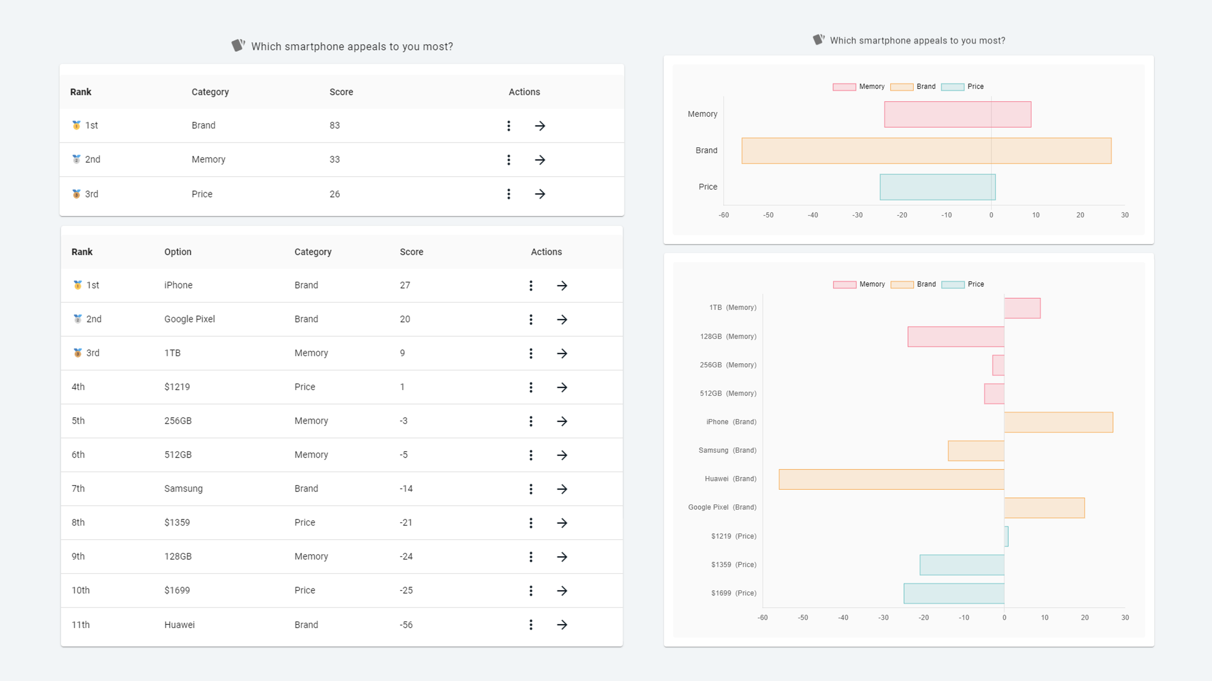Click the 'Samsung' option cell

click(183, 489)
